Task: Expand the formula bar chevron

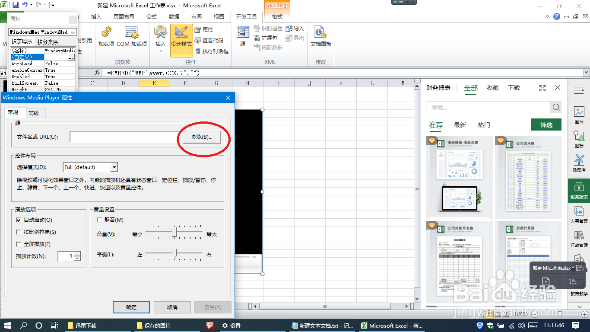Action: coord(586,73)
